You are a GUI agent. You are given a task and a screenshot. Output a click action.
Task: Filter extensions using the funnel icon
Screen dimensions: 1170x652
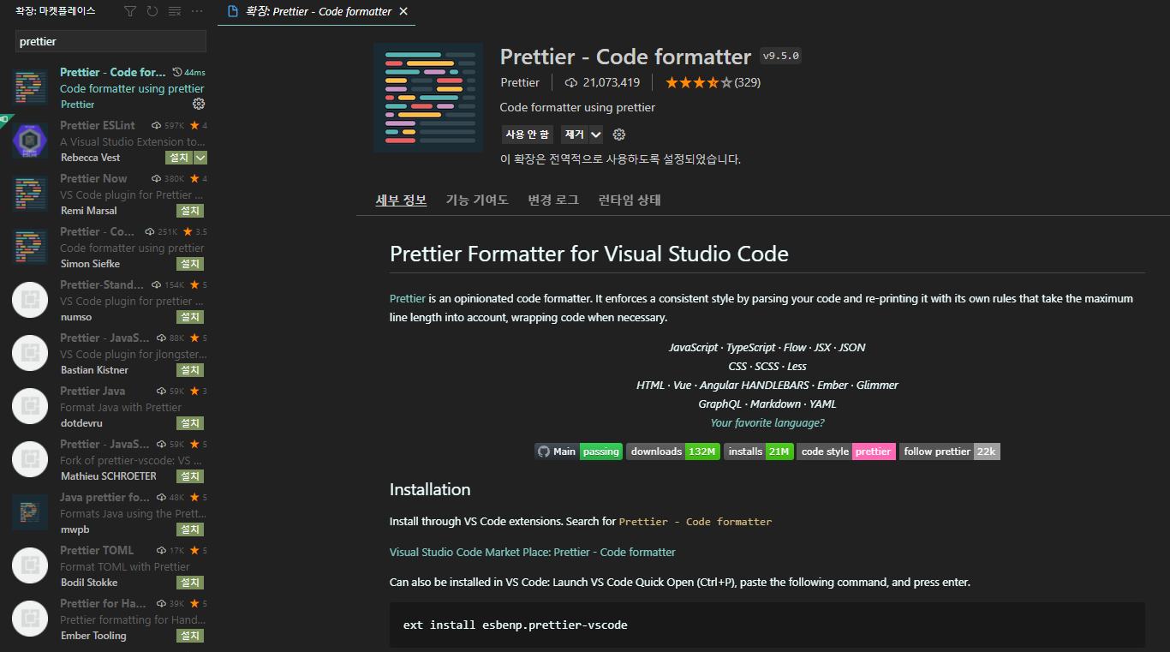pyautogui.click(x=130, y=11)
